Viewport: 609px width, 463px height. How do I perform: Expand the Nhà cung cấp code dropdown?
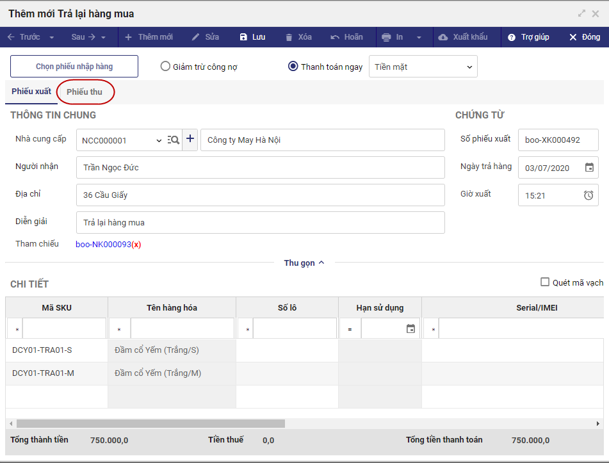[x=159, y=140]
